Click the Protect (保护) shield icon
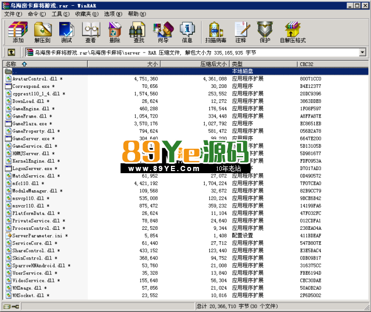 265,32
